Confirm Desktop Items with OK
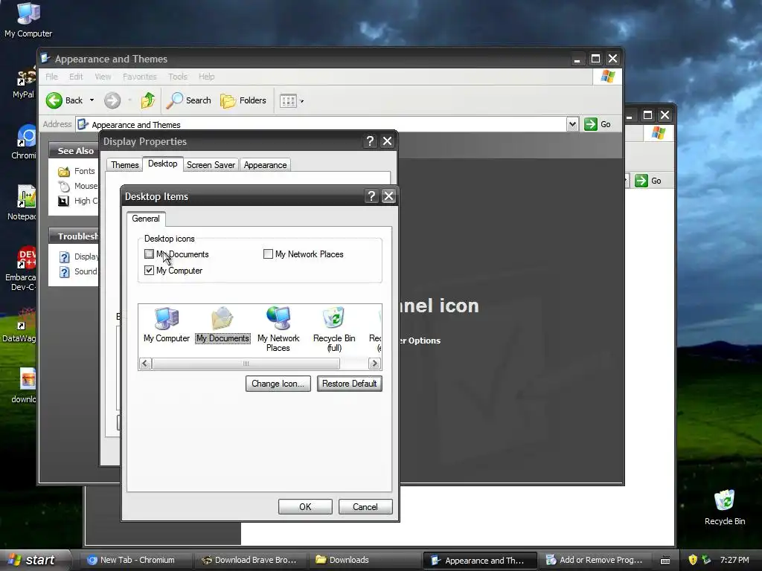Screen dimensions: 762x571 (305, 507)
